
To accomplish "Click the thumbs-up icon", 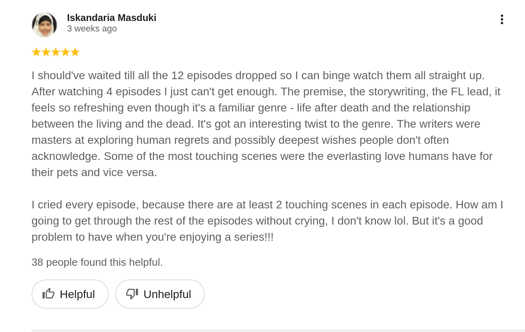I will click(x=48, y=294).
